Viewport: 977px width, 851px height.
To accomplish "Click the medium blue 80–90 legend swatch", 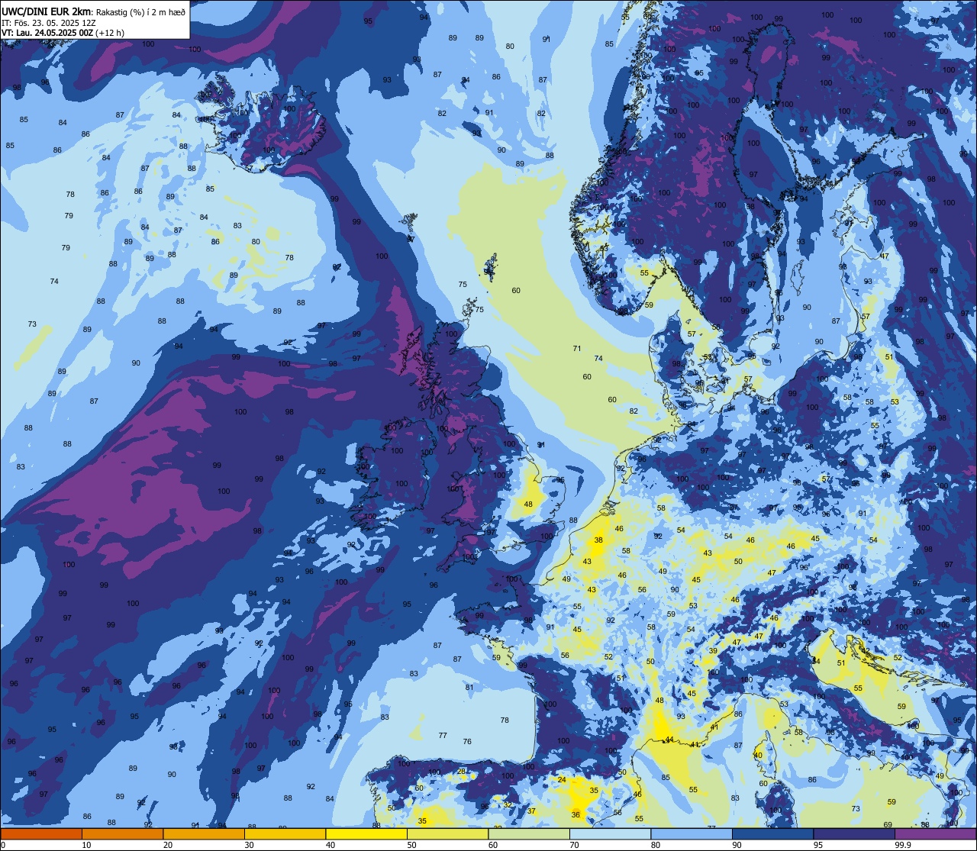I will (692, 833).
